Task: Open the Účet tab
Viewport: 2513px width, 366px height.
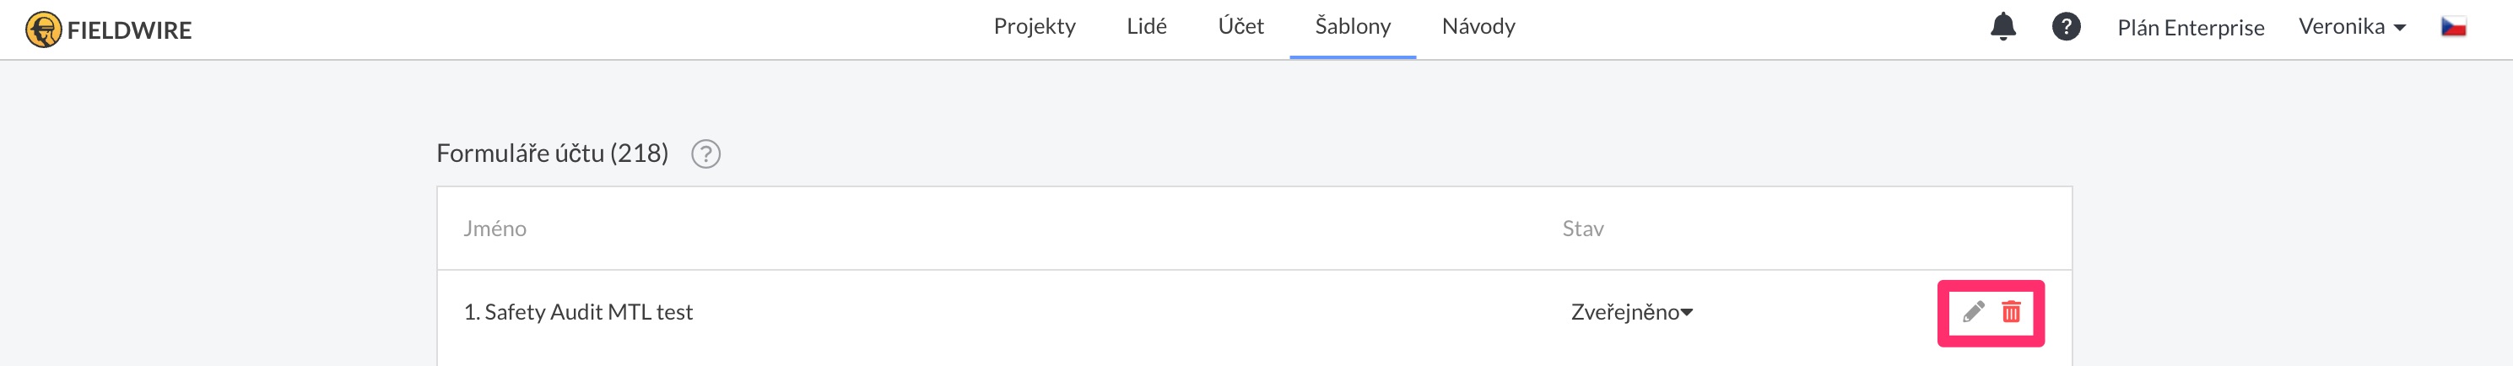Action: (1240, 26)
